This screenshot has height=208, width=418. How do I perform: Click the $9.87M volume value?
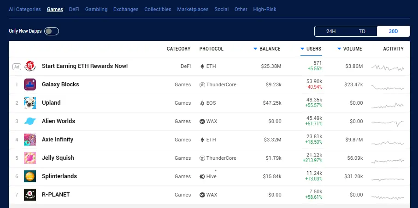pos(353,140)
